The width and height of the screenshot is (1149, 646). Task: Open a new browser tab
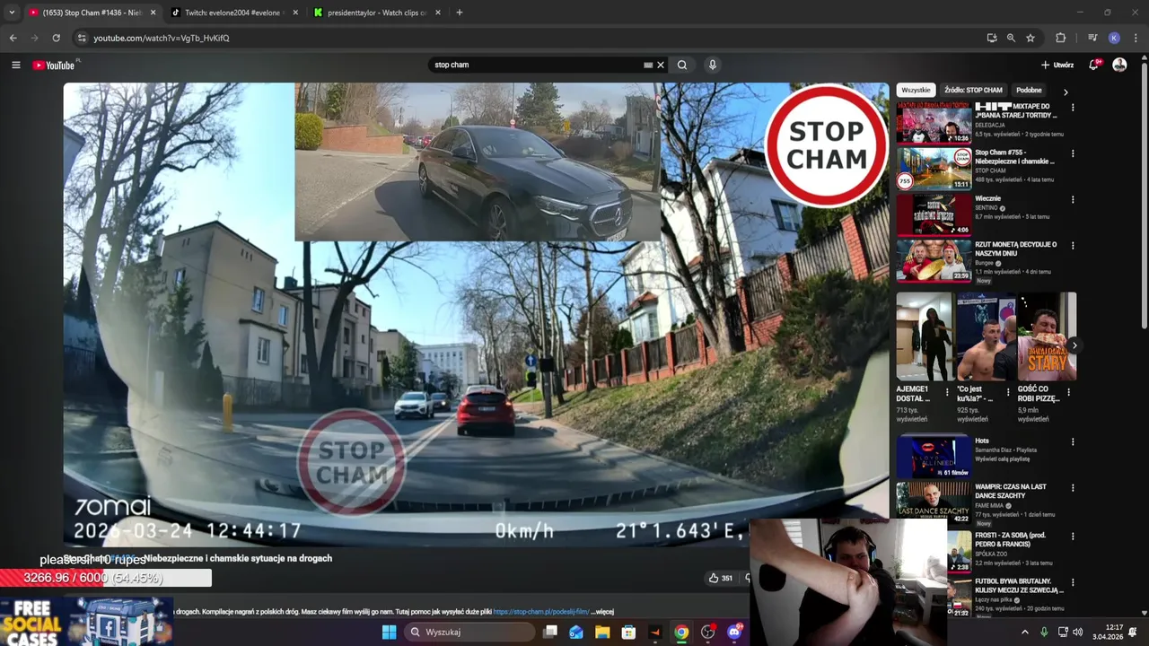460,13
